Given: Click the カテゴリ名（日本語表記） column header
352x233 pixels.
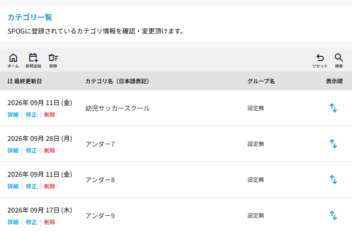Looking at the screenshot, I should (x=117, y=81).
